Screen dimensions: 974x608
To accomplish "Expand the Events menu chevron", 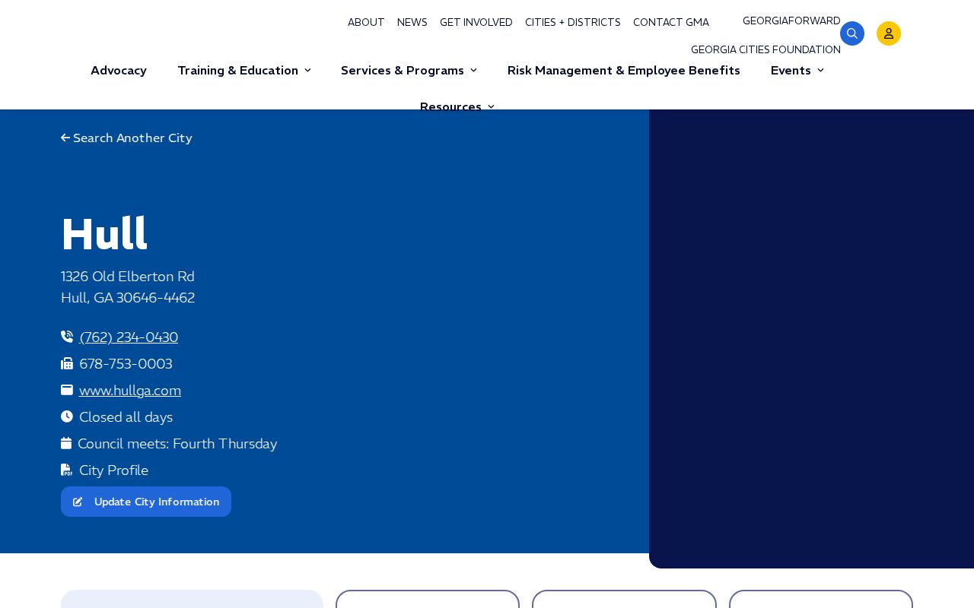I will coord(820,71).
